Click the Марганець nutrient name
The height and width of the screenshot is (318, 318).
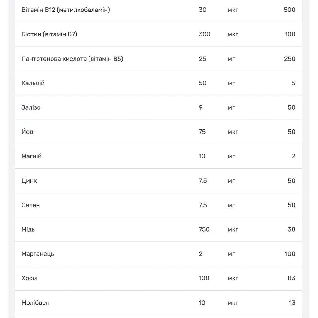[38, 254]
